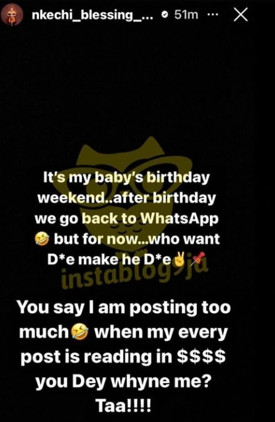Select the 'It's my baby's birthday' line
The width and height of the screenshot is (275, 422).
126,179
